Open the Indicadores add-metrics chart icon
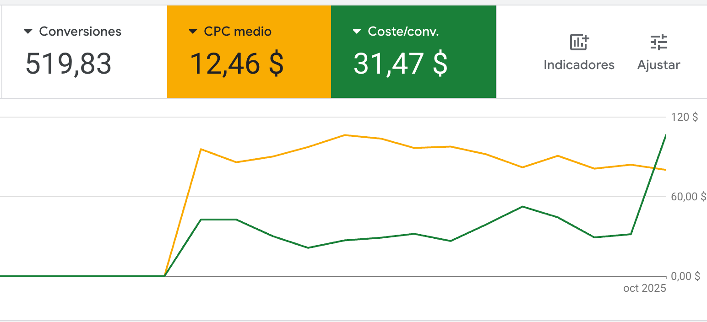 click(x=579, y=43)
